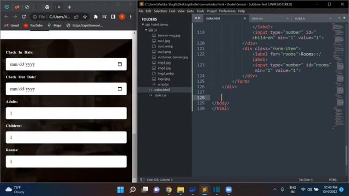Open YouTube bookmark
The image size is (349, 196).
[x=33, y=26]
